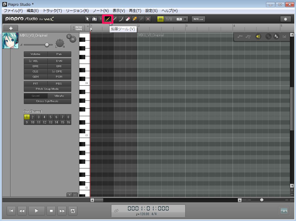Image resolution: width=296 pixels, height=221 pixels.
Task: Add a new track with plus button
Action: (x=11, y=28)
